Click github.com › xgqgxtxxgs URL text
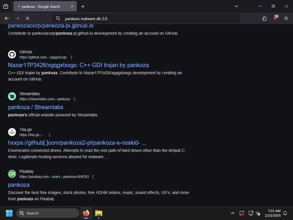The height and width of the screenshot is (220, 293). pos(43,57)
